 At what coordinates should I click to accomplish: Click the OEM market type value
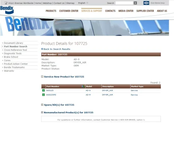[x=76, y=66]
